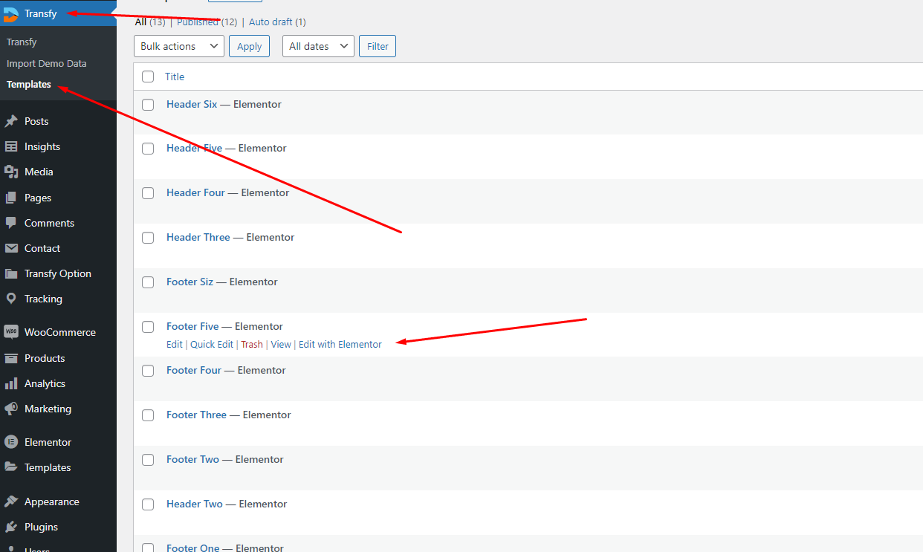
Task: Open the Bulk actions dropdown
Action: pos(179,46)
